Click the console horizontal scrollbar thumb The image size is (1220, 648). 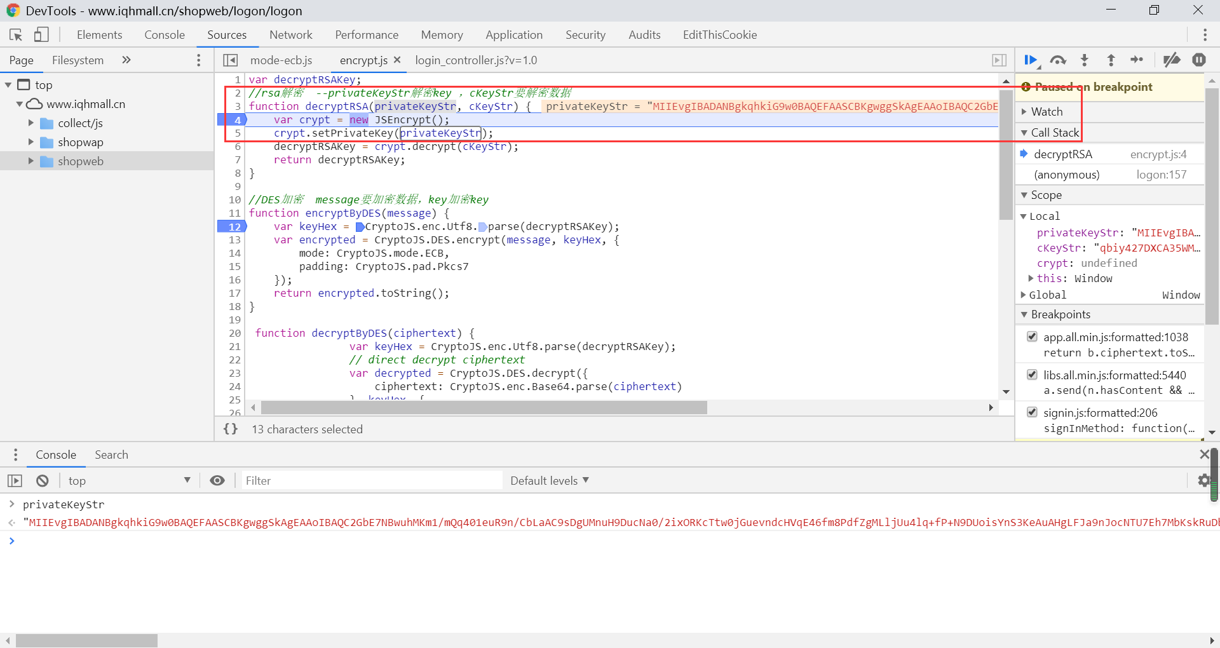click(87, 640)
